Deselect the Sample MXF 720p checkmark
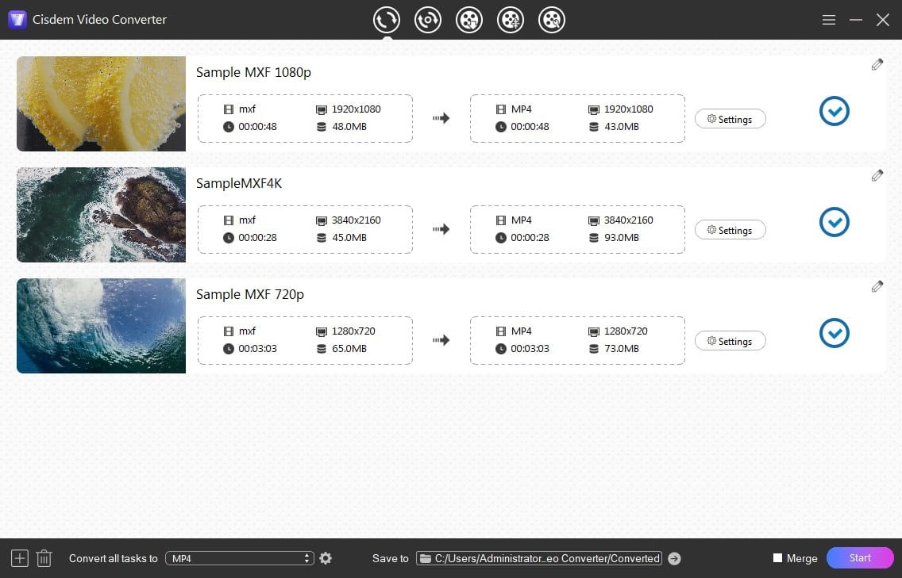This screenshot has width=902, height=578. (834, 333)
